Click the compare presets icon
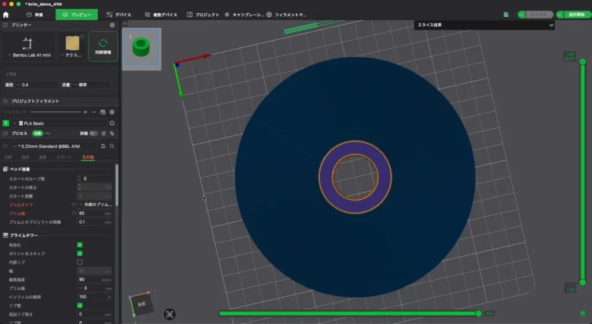The width and height of the screenshot is (592, 324). (112, 133)
